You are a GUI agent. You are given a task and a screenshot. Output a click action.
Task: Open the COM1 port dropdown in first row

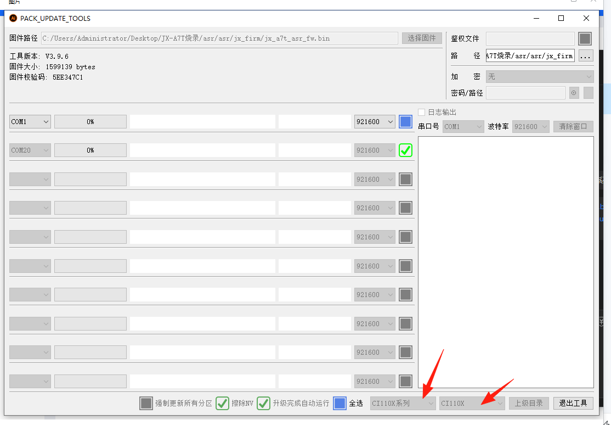coord(30,121)
